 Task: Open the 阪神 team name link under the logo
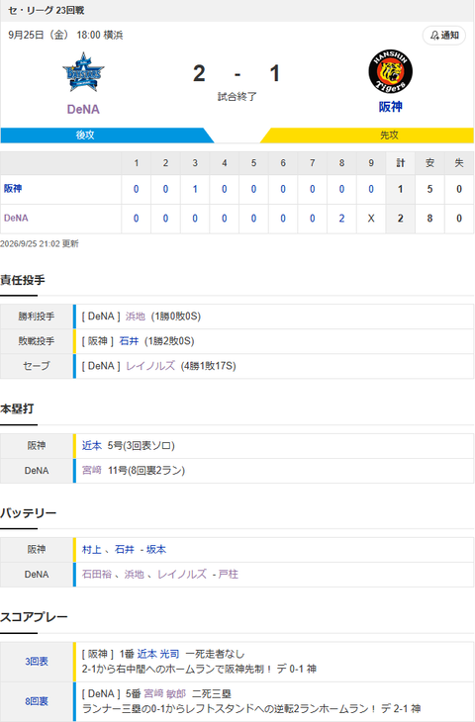point(390,107)
